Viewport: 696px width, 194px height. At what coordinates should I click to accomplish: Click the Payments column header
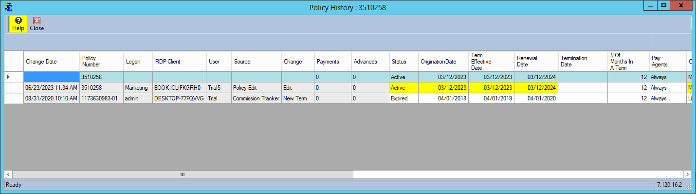(333, 62)
